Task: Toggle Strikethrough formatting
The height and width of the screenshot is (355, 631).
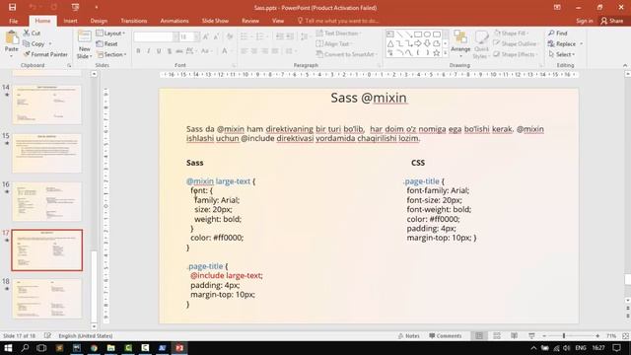Action: 179,50
